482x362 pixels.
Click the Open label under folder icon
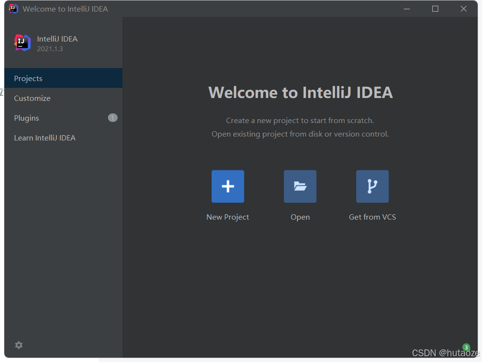300,217
